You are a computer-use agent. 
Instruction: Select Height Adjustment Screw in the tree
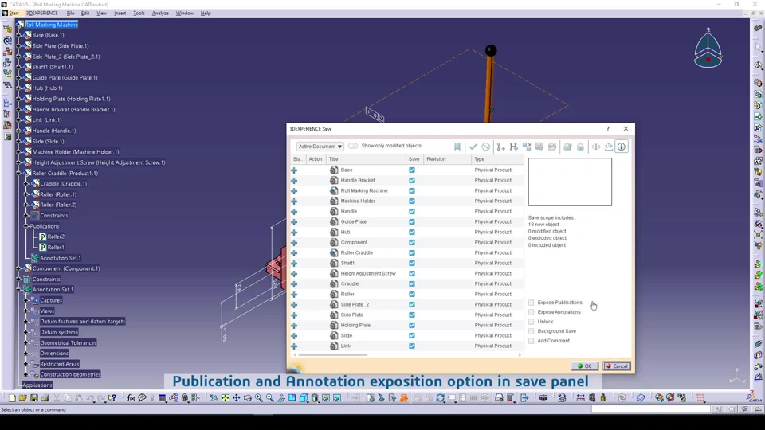point(99,162)
